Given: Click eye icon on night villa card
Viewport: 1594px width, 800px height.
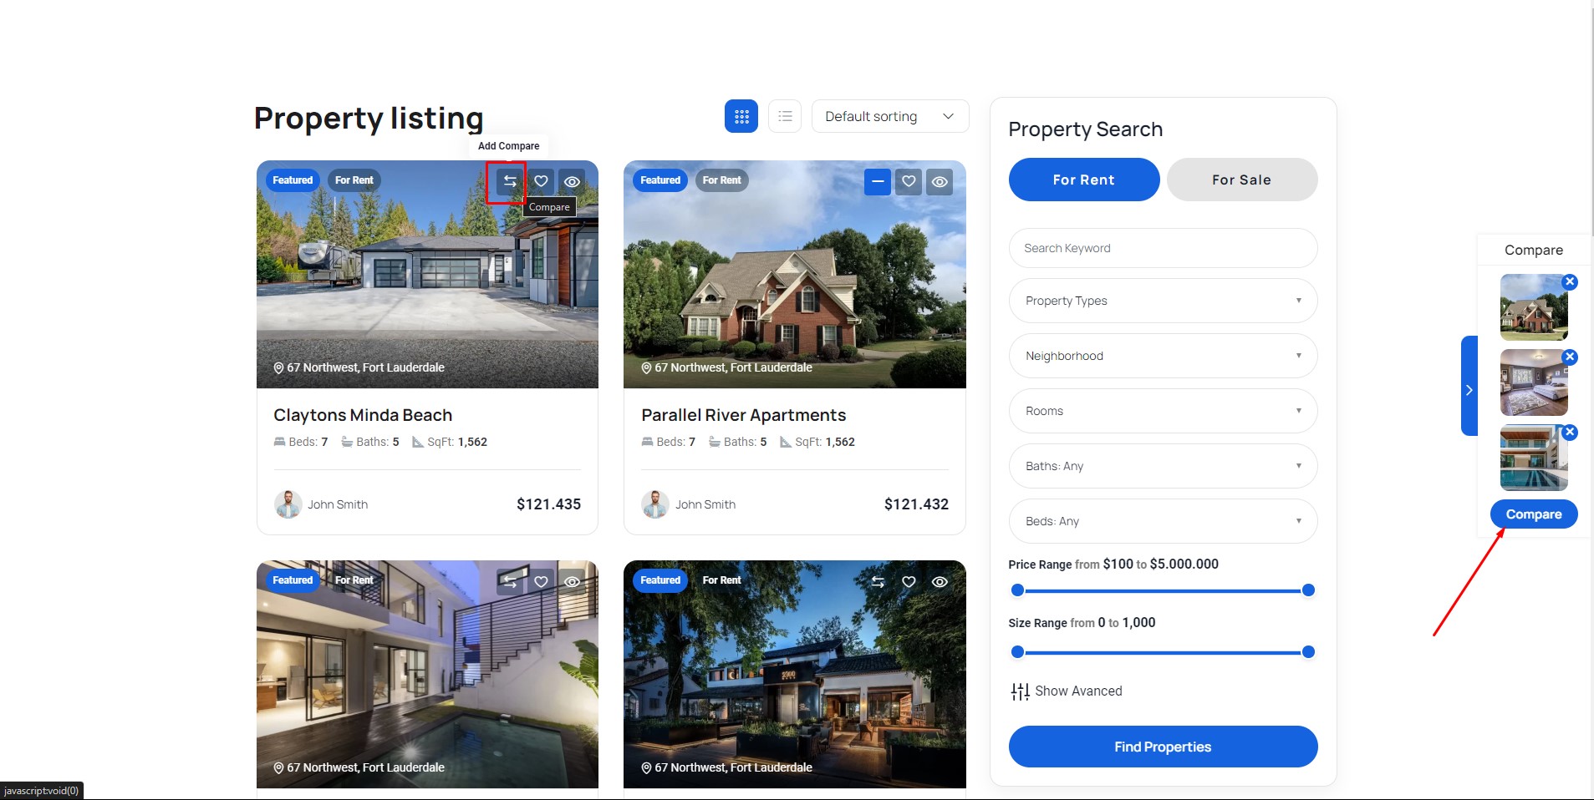Looking at the screenshot, I should [x=940, y=581].
